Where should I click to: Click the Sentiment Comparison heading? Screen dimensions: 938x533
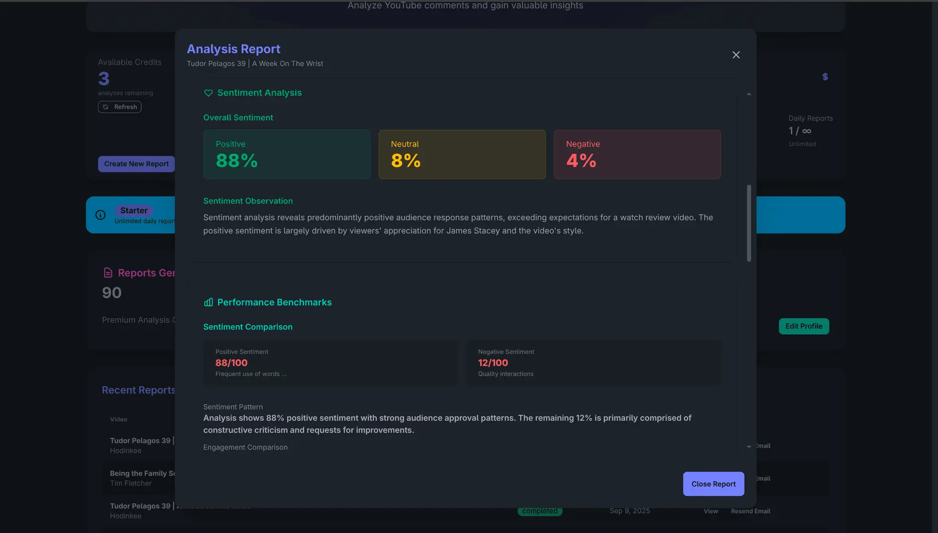[x=248, y=327]
